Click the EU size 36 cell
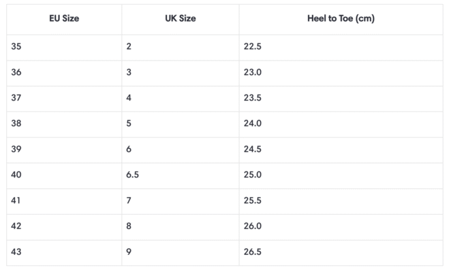 coord(18,72)
